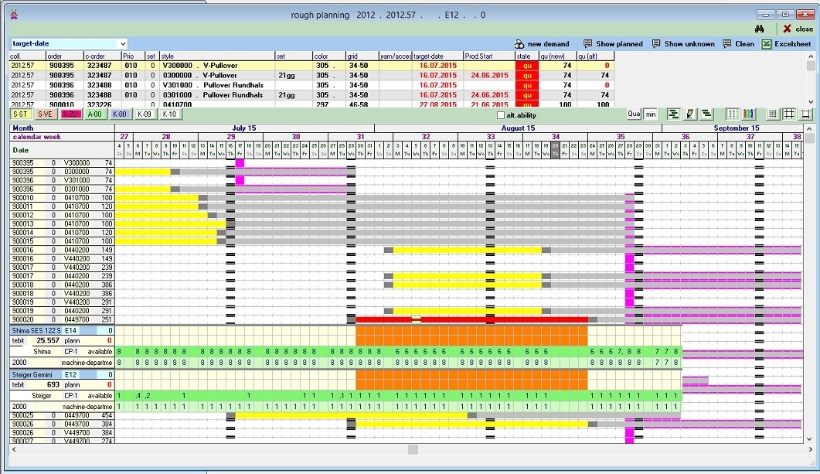
Task: Click Show planned button
Action: click(613, 44)
